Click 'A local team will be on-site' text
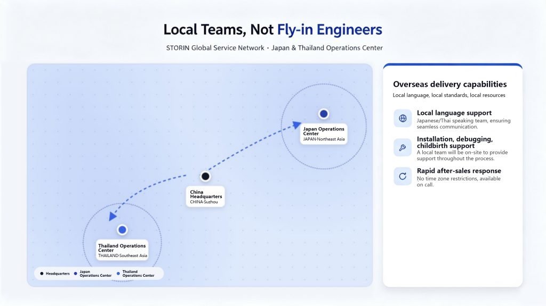The width and height of the screenshot is (546, 306). 462,155
